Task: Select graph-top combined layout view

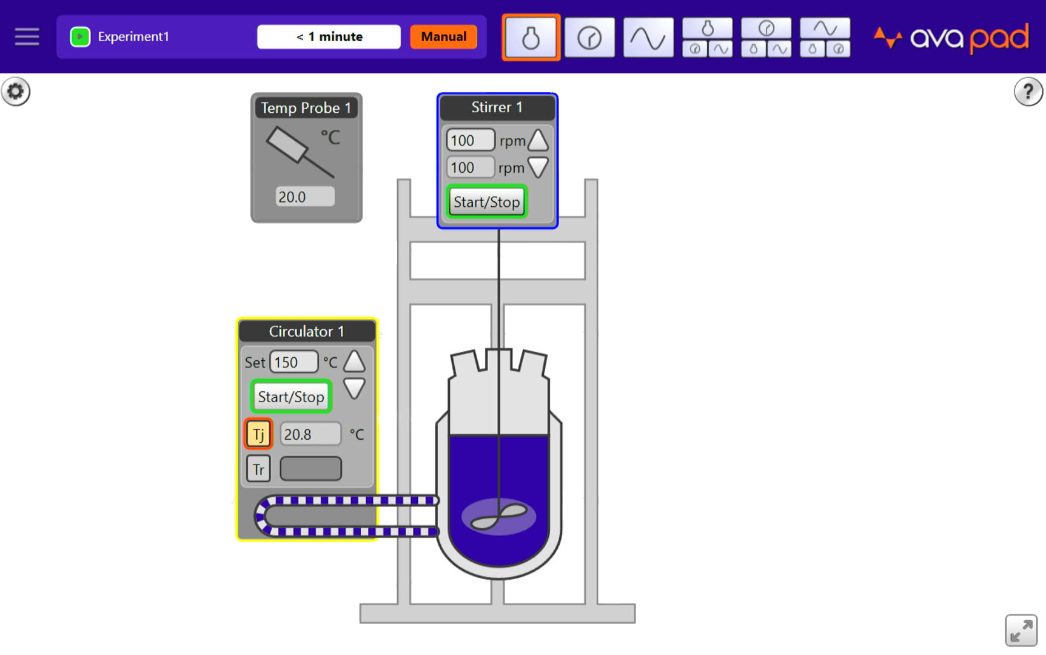Action: [825, 38]
